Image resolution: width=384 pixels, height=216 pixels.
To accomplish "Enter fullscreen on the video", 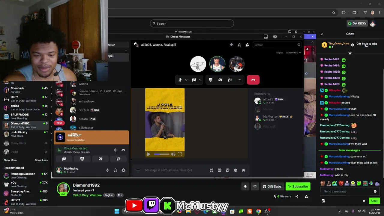I will tap(180, 154).
